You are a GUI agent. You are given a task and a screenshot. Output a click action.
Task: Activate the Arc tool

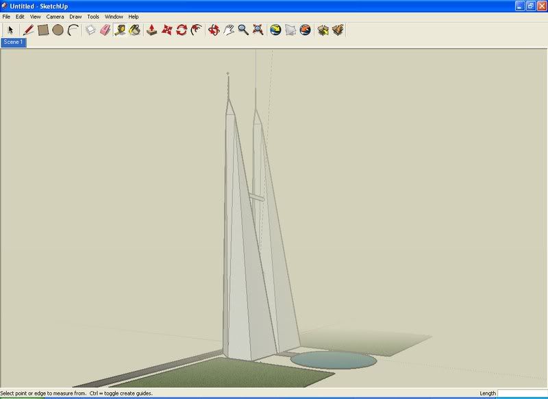point(73,30)
